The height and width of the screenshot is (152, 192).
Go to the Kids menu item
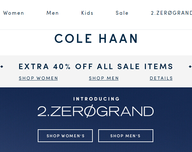87,13
